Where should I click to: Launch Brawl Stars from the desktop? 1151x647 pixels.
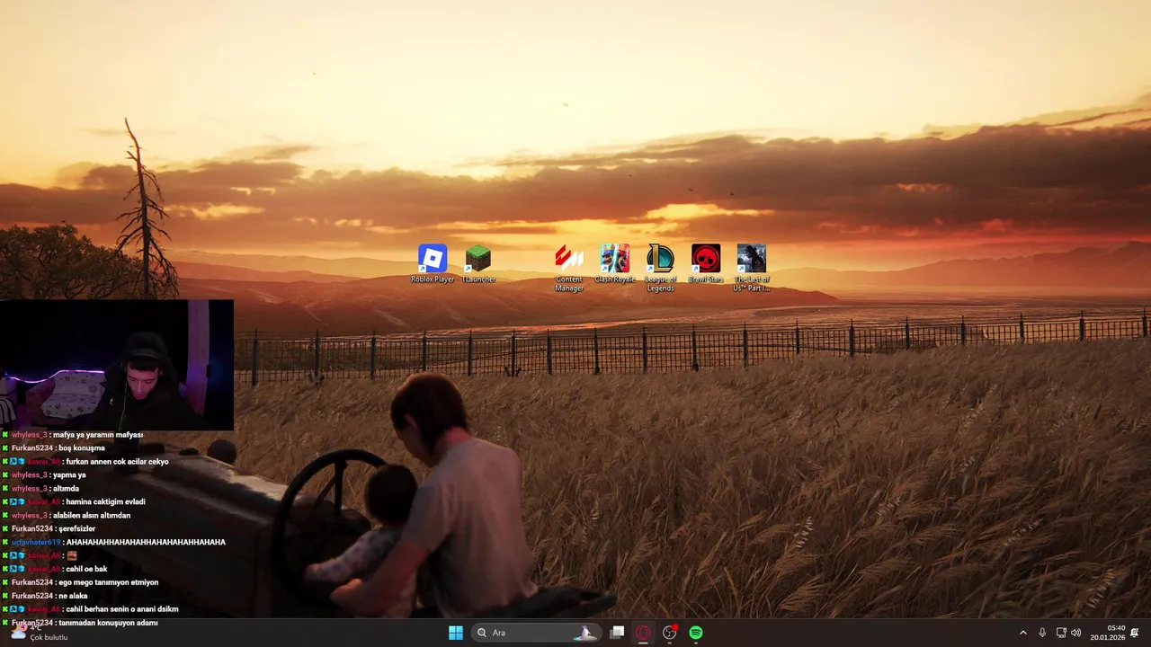pos(706,263)
